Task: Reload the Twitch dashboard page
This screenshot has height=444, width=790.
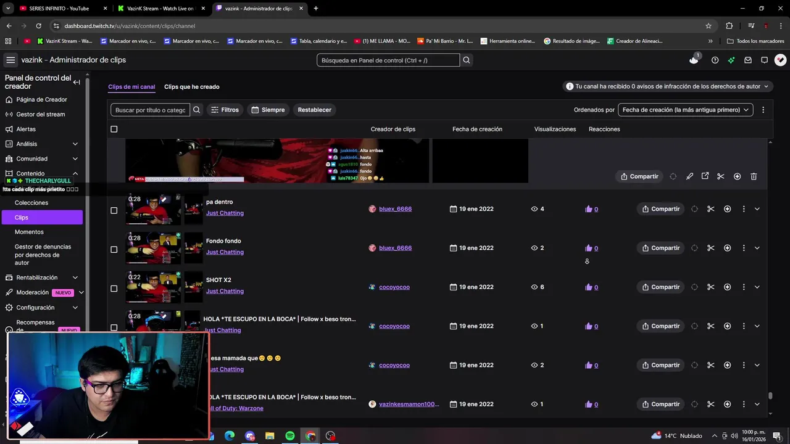Action: coord(38,26)
